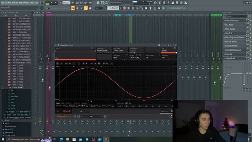This screenshot has height=142, width=252.
Task: Click the play button in transport
Action: tap(52, 3)
